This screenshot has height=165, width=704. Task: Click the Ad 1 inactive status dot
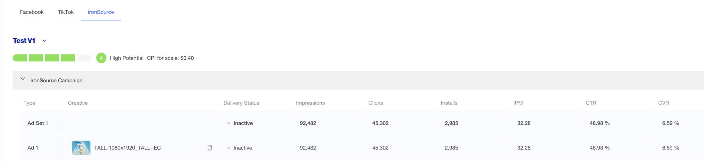[x=229, y=148]
